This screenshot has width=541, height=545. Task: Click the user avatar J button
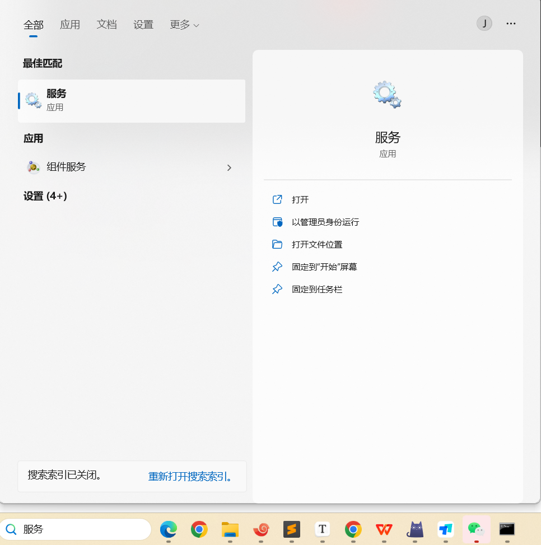tap(484, 24)
